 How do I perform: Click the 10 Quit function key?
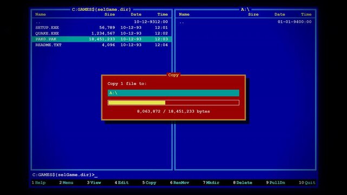coord(307,183)
